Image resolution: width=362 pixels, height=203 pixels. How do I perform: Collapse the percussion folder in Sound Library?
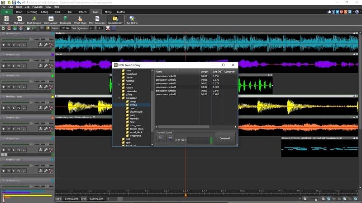[x=119, y=98]
